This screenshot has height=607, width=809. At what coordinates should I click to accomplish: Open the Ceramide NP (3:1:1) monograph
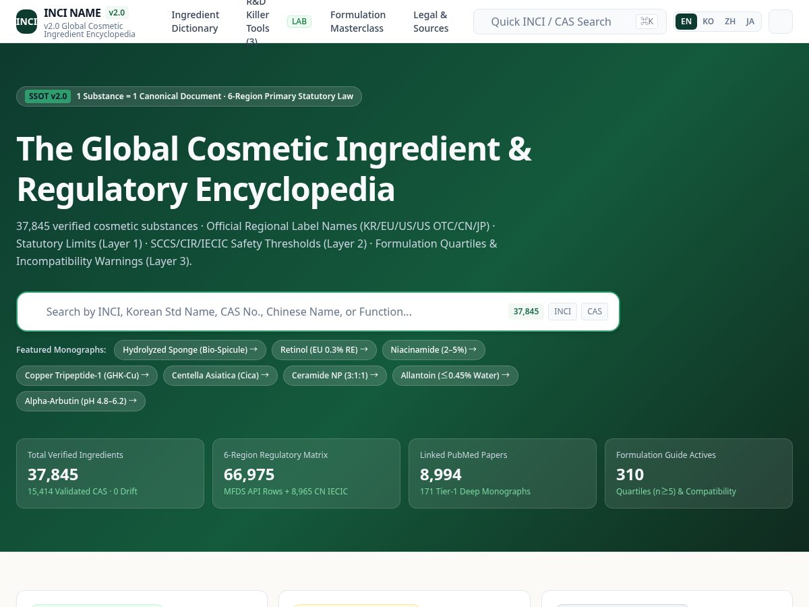(335, 376)
